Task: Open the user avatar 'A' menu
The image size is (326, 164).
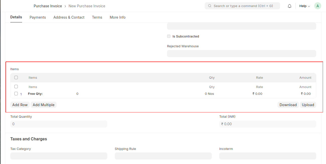Action: tap(317, 6)
